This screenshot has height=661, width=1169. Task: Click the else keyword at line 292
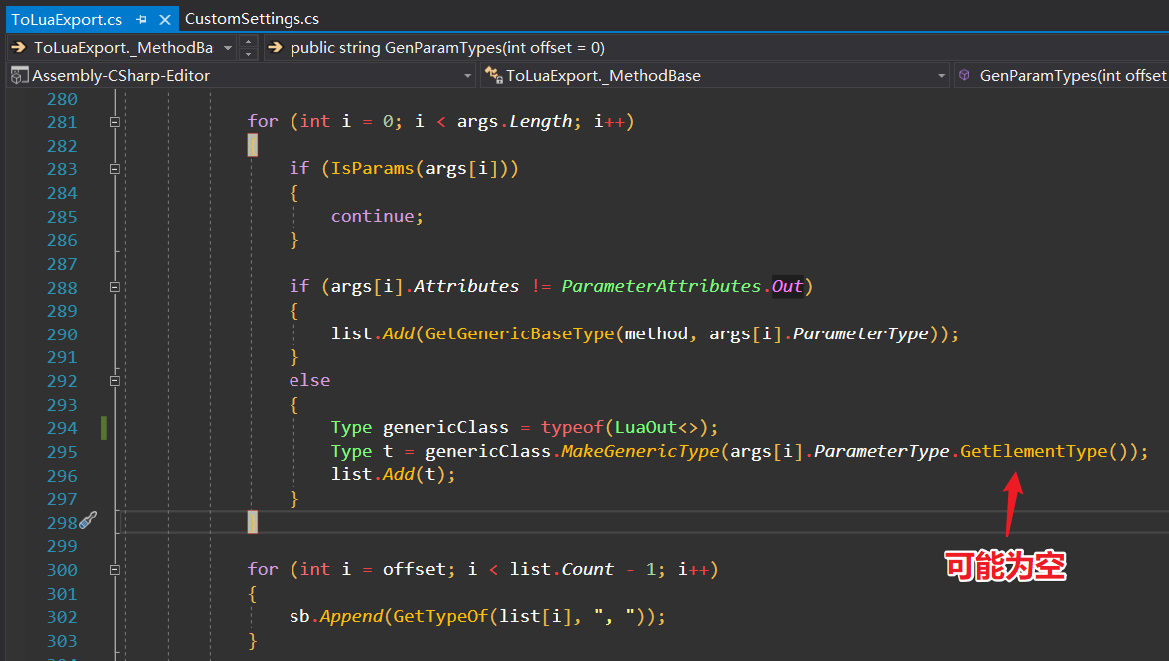point(310,380)
